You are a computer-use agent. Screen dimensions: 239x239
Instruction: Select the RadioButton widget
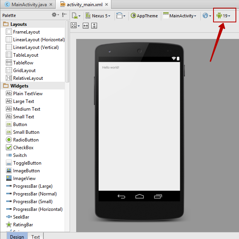pos(33,140)
